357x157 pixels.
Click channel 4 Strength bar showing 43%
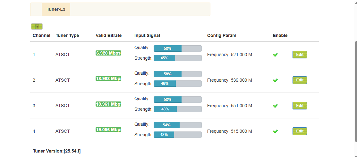click(177, 135)
